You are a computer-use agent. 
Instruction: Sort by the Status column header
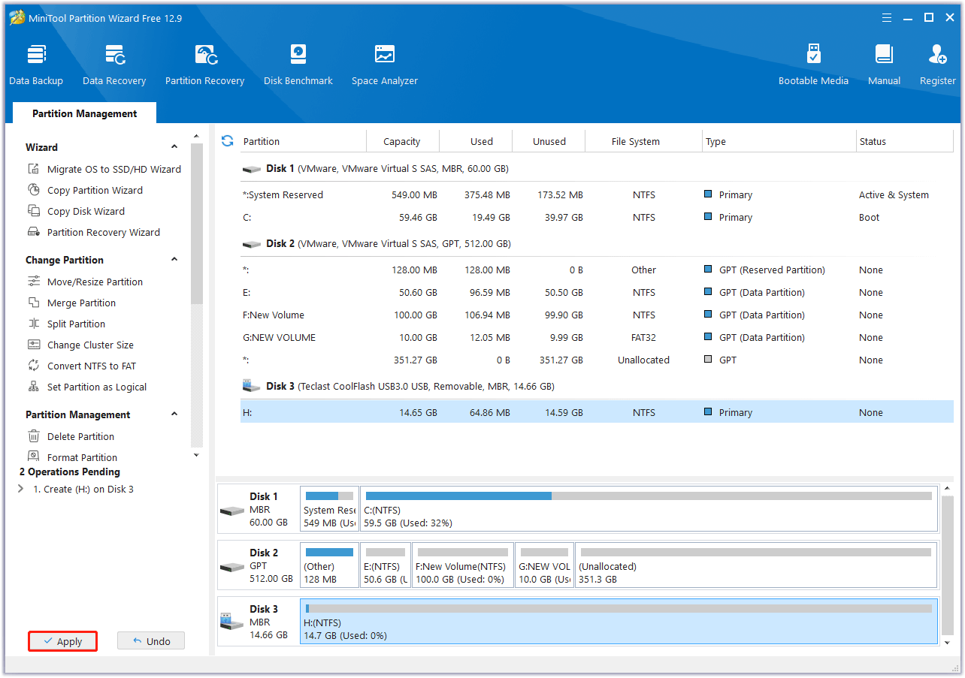(905, 141)
